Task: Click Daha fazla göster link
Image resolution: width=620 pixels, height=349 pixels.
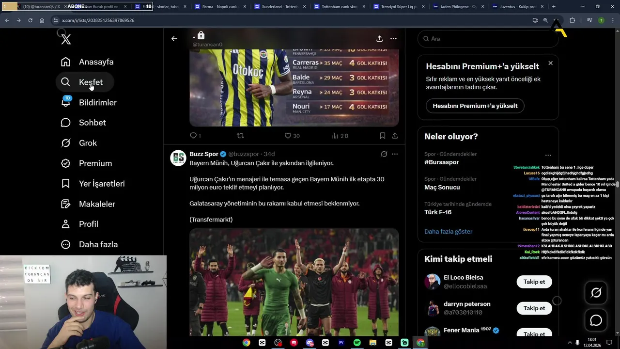Action: (x=448, y=232)
